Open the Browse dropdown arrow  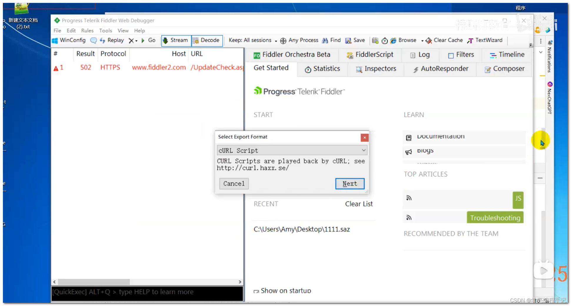(x=422, y=41)
